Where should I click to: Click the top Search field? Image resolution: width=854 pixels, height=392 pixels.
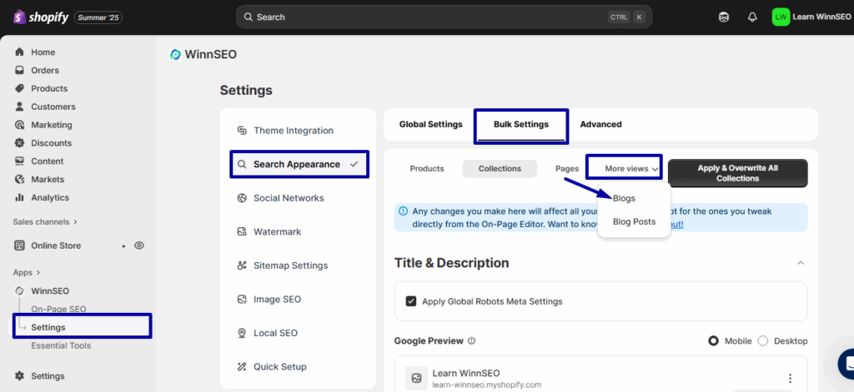(444, 17)
